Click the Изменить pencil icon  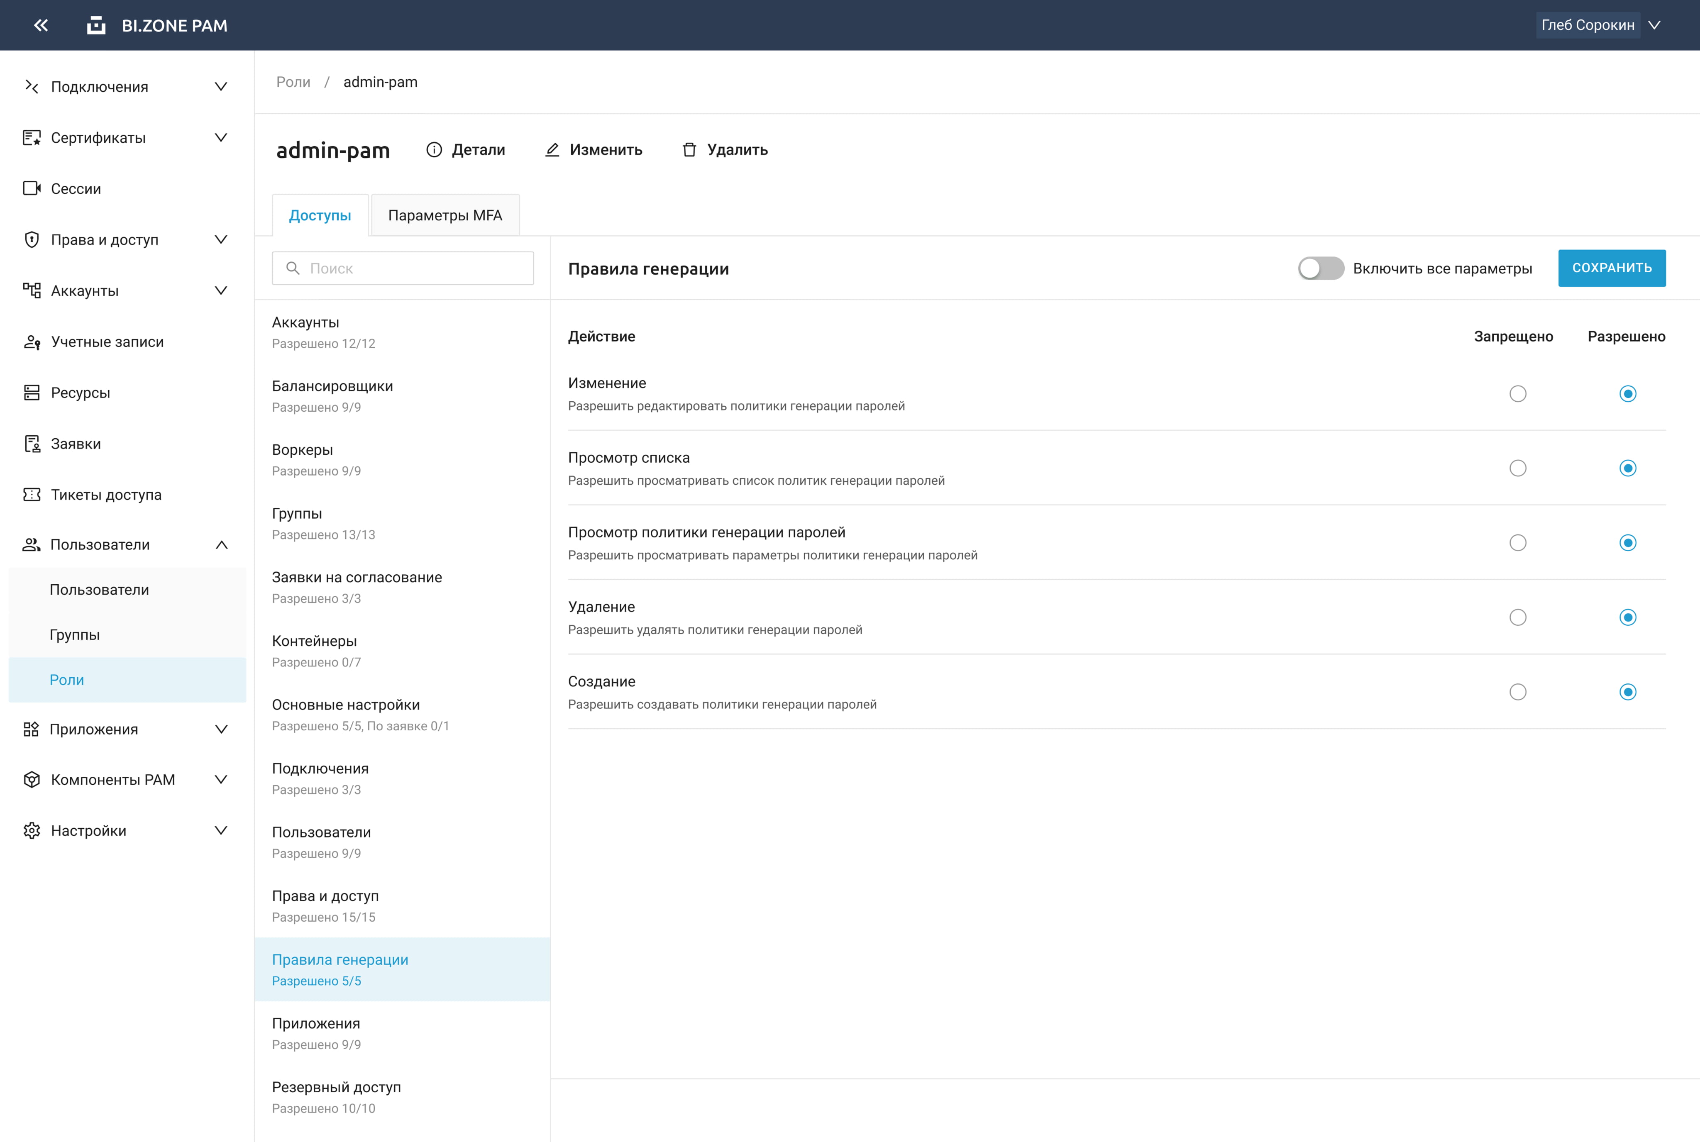click(x=552, y=150)
